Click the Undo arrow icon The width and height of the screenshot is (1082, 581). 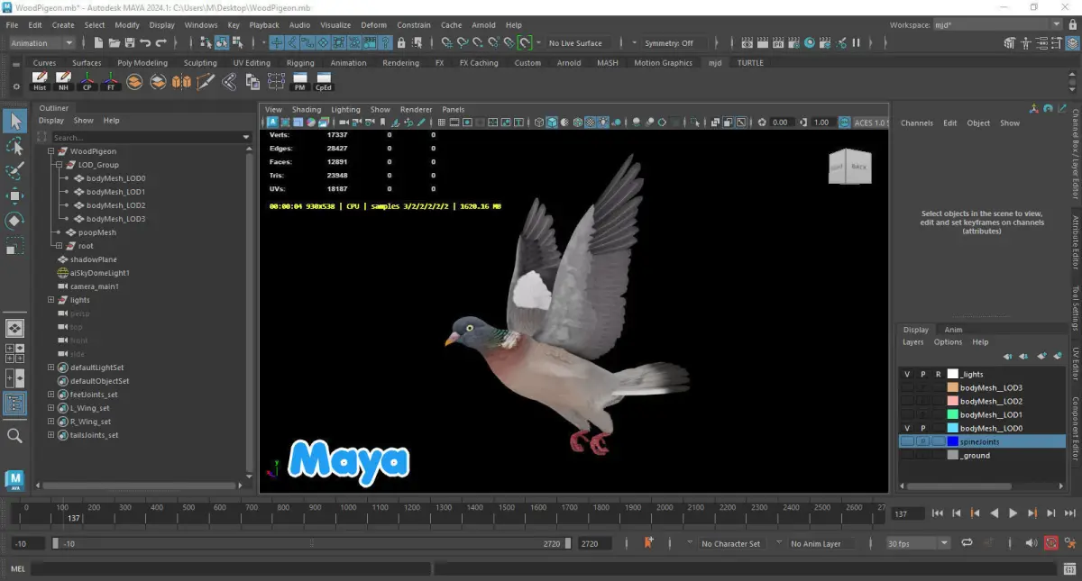pyautogui.click(x=146, y=42)
